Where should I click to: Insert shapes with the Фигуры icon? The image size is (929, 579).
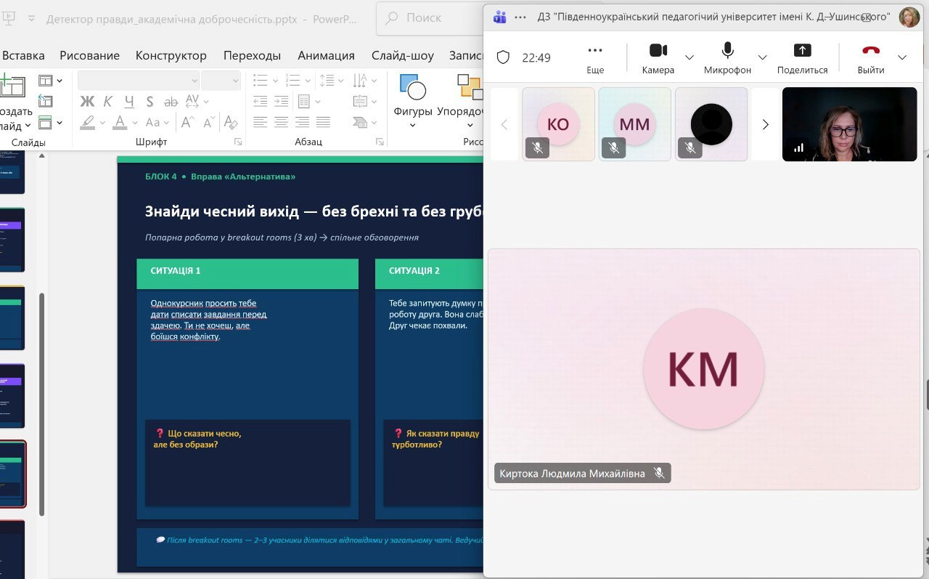coord(413,89)
